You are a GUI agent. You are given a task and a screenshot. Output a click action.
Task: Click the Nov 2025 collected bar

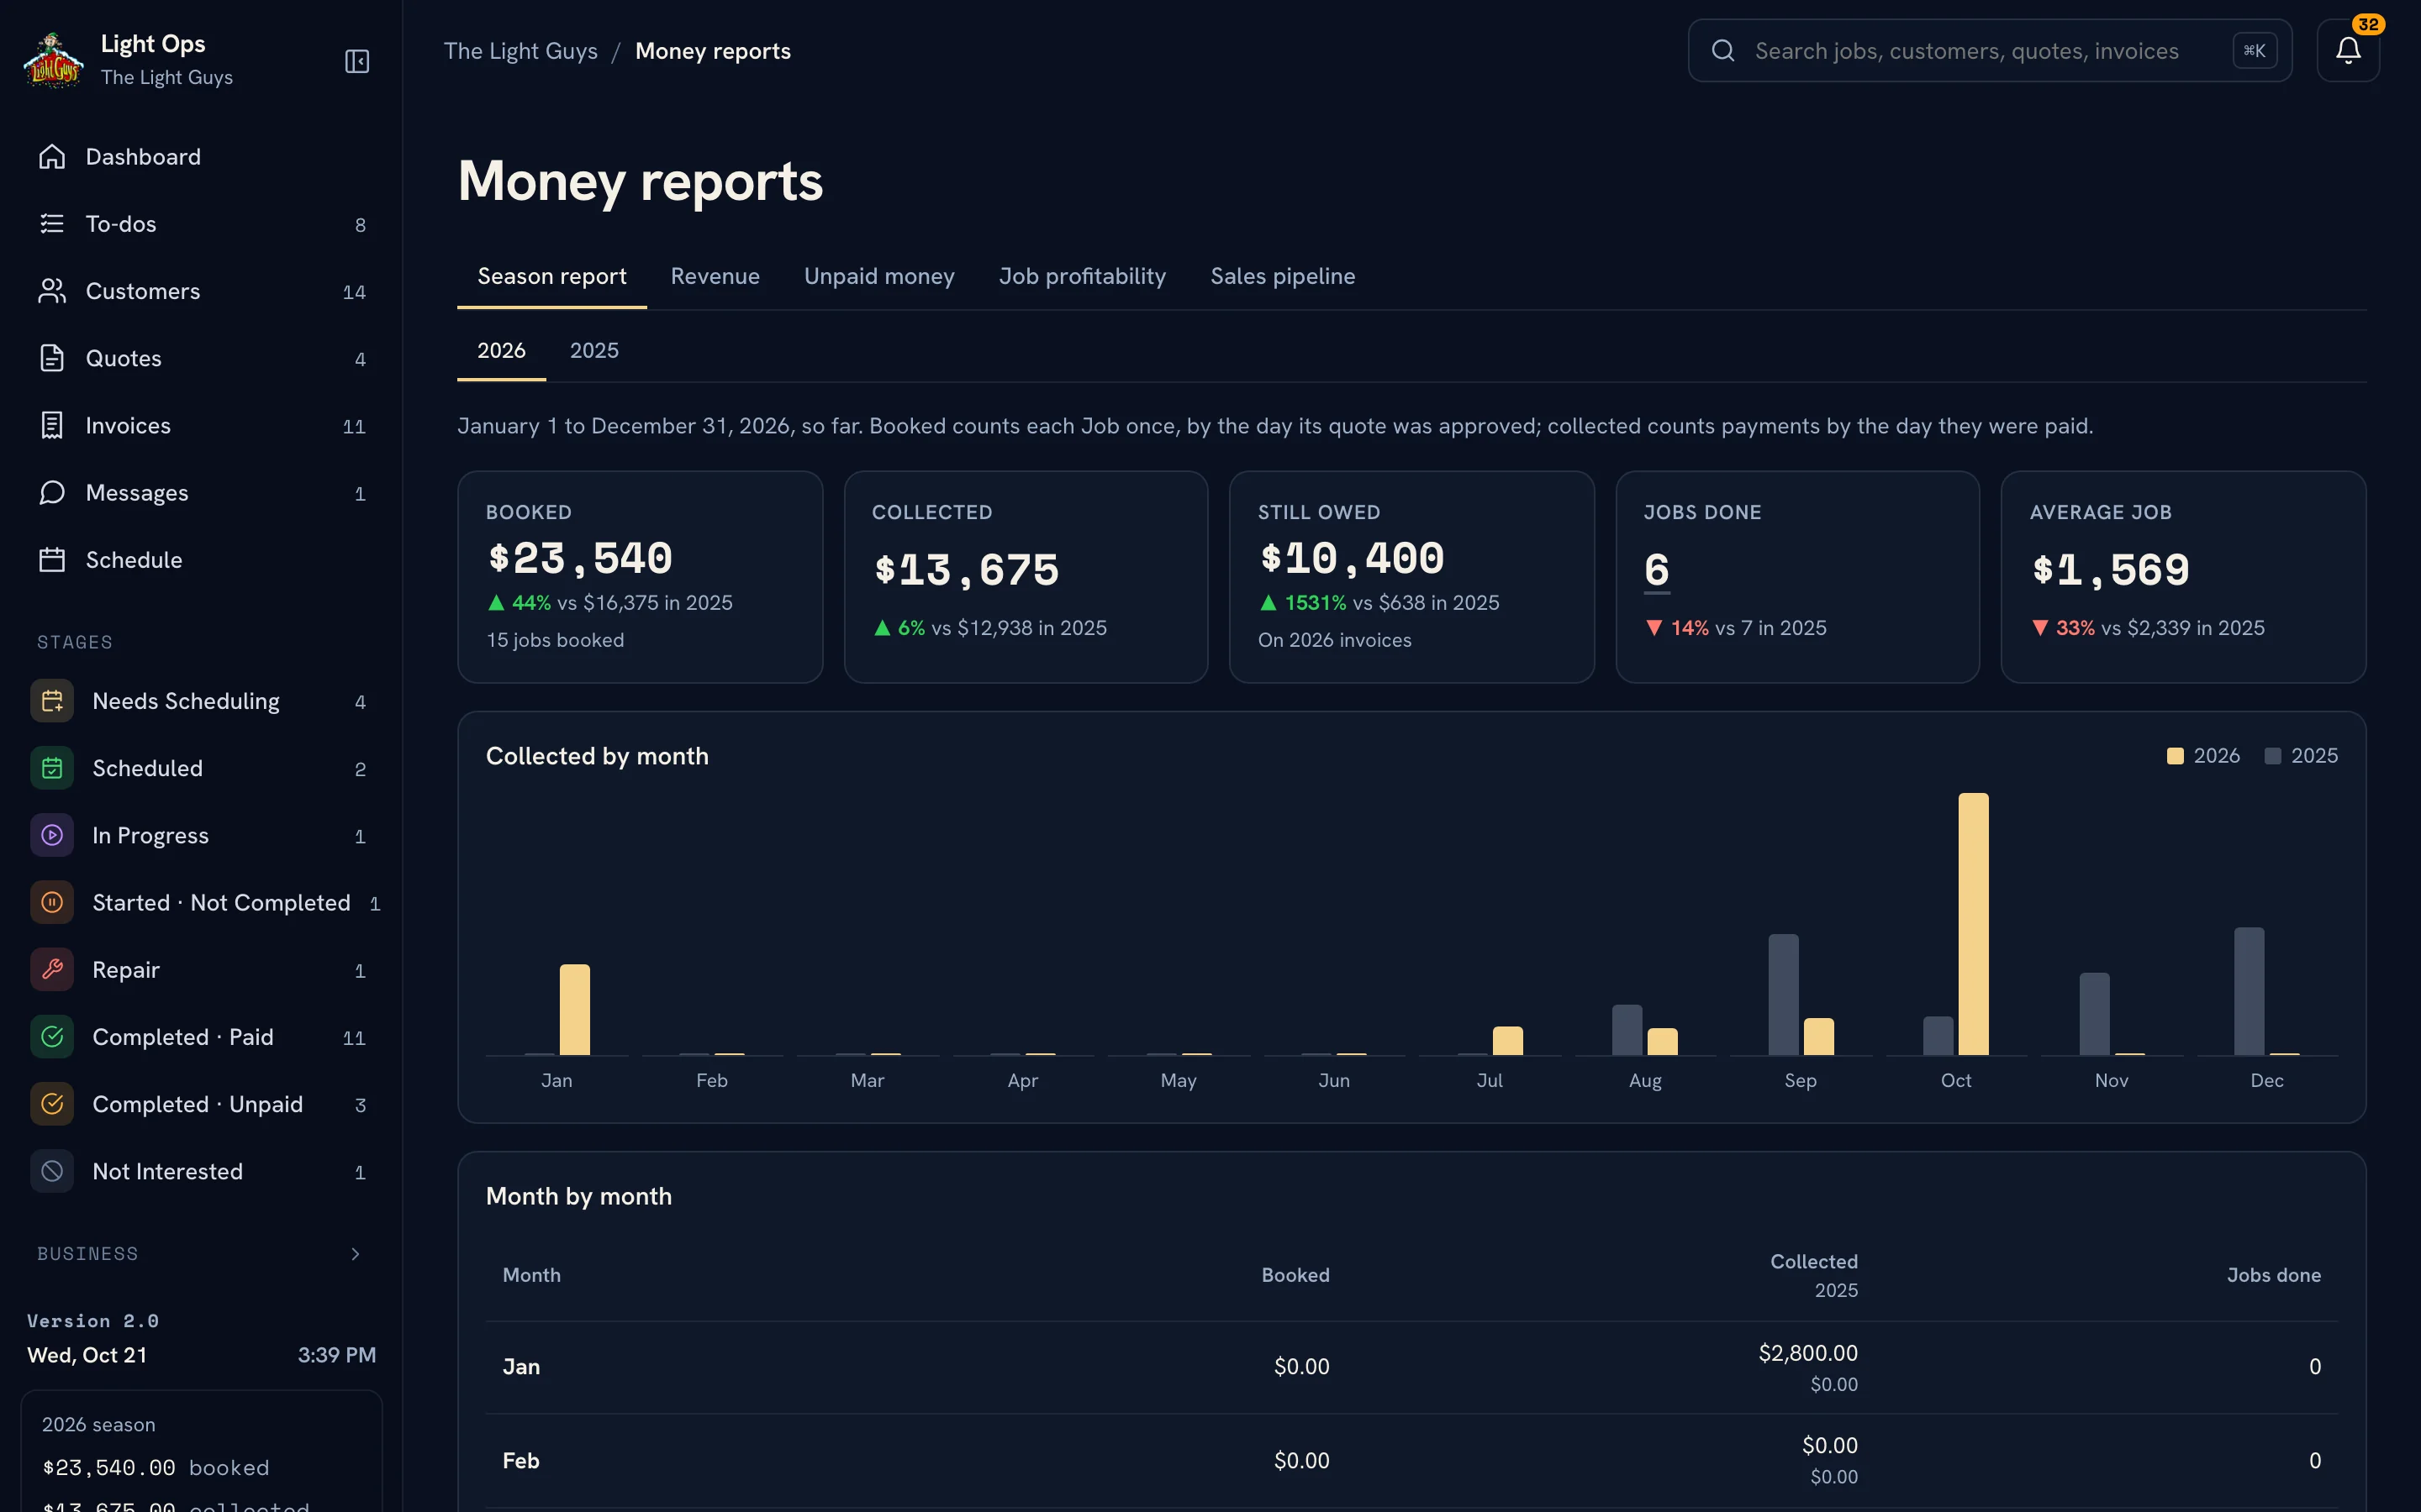pyautogui.click(x=2094, y=1014)
